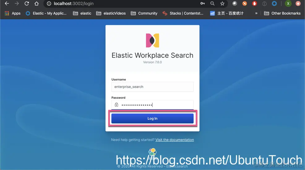Open the 主页 - 百度统计 bookmark
Screen dimensions: 305x170
[227, 13]
